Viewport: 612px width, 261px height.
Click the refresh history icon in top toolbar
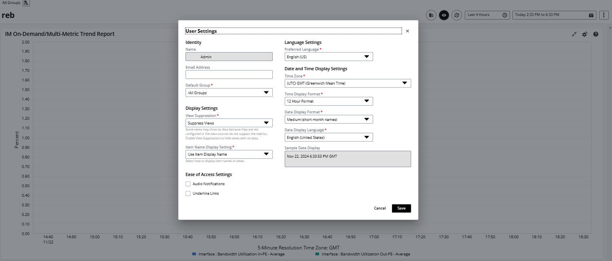(x=456, y=15)
